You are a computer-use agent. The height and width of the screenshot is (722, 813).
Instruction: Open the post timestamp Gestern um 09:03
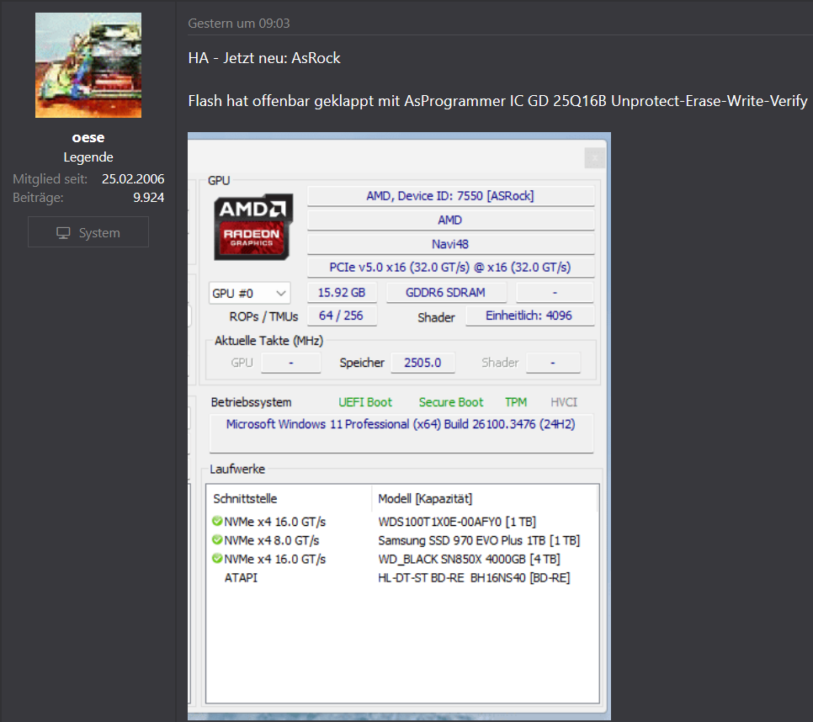click(x=238, y=24)
